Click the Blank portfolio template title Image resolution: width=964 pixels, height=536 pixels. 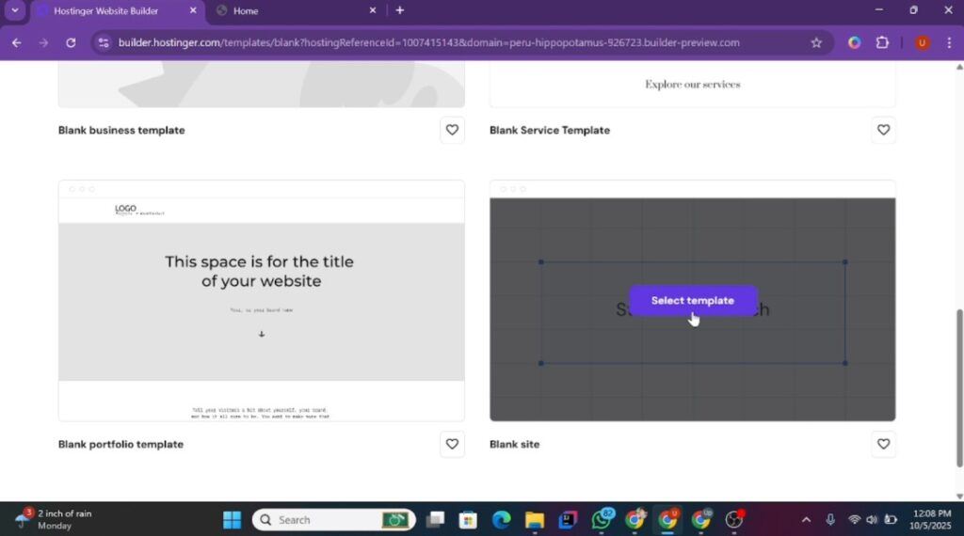120,444
